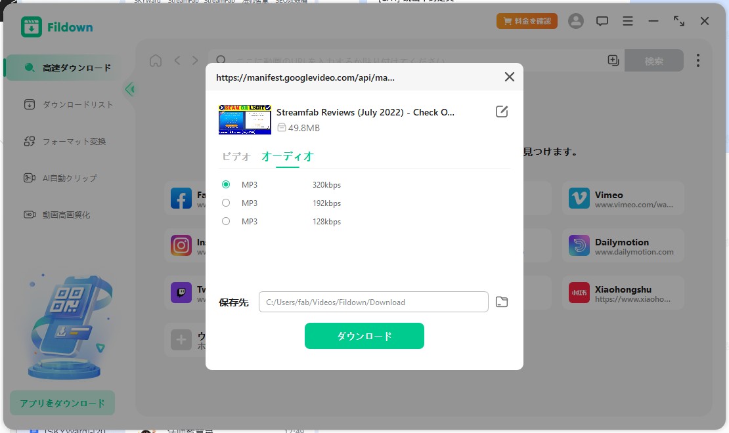
Task: Select MP3 128kbps radio option
Action: point(226,221)
